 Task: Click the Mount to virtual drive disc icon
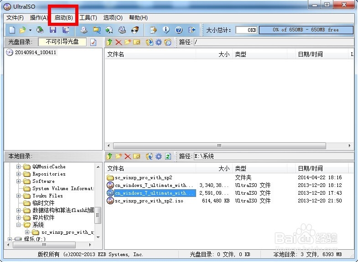click(109, 30)
